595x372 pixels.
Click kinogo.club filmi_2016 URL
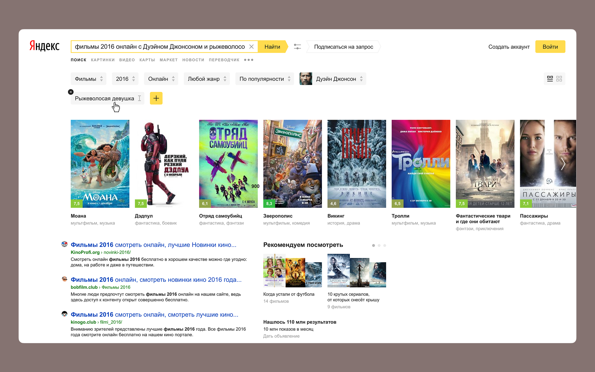(x=96, y=322)
